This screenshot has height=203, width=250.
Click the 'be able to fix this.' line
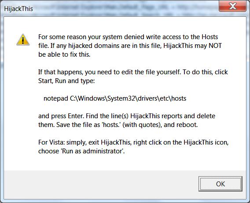[x=64, y=54]
